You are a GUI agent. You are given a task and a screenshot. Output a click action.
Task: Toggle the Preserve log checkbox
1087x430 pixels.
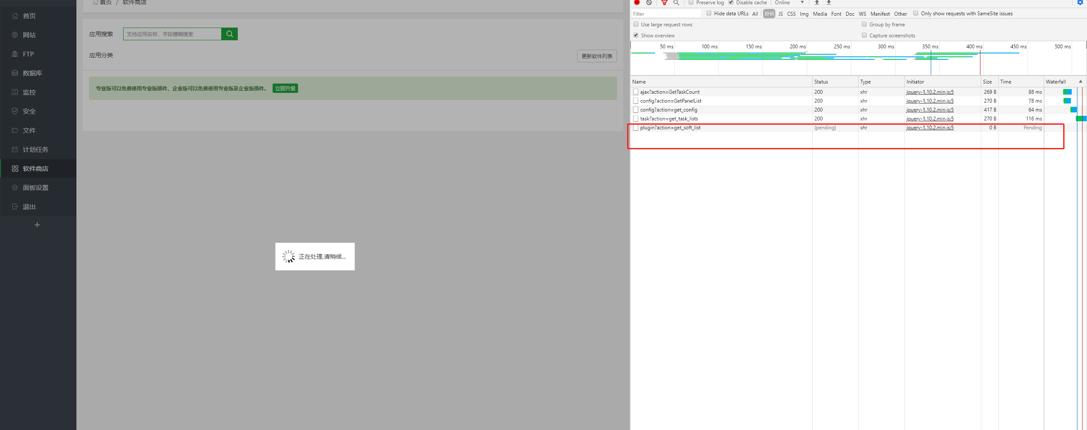[691, 2]
